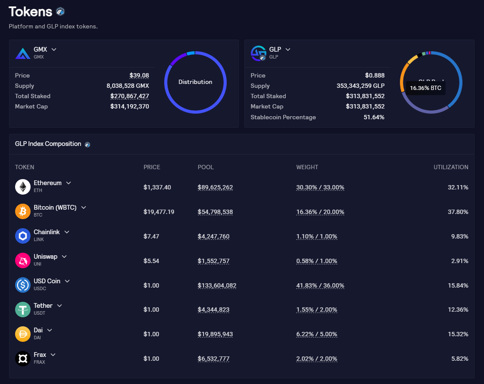
Task: Click Bitcoin price $19,477.19
Action: coord(159,212)
